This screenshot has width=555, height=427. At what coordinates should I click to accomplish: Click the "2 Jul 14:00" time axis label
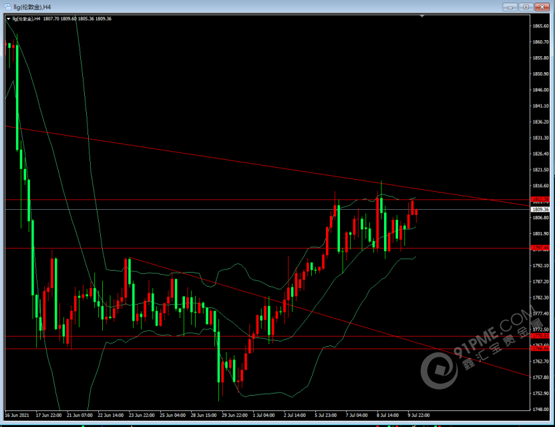pos(295,415)
